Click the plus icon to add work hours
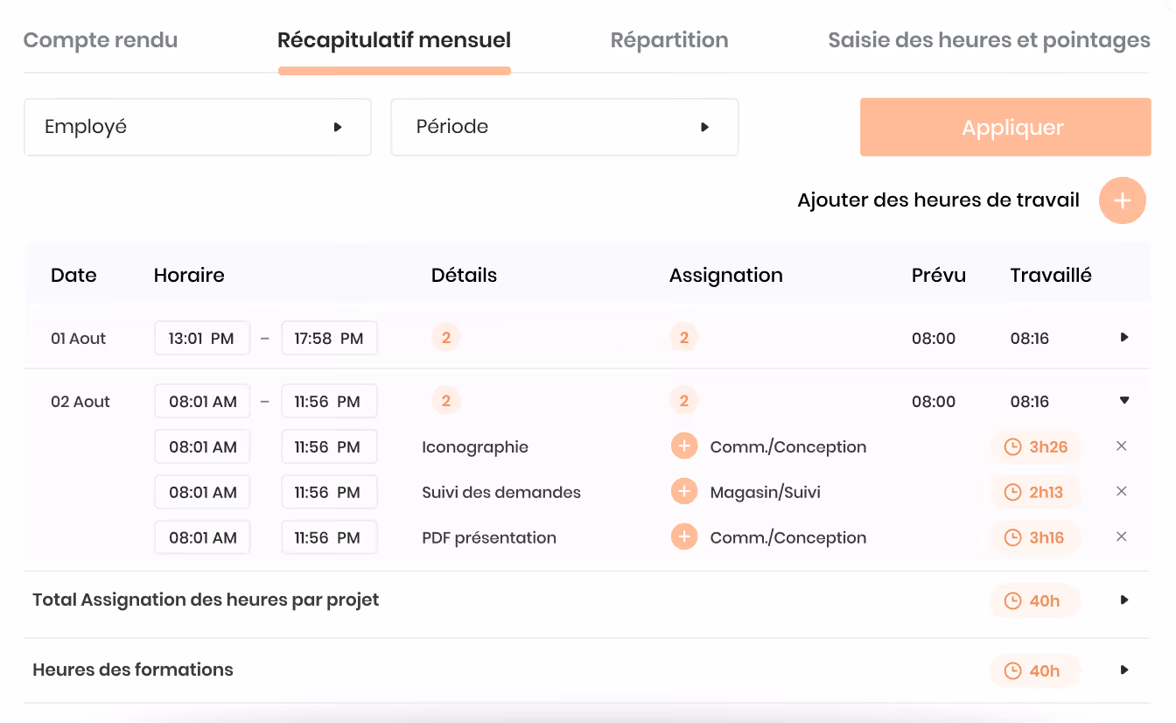The width and height of the screenshot is (1176, 723). coord(1123,200)
